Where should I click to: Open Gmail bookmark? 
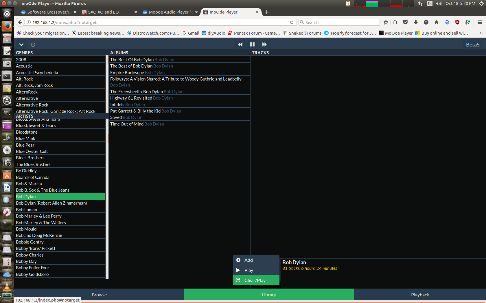[x=191, y=33]
